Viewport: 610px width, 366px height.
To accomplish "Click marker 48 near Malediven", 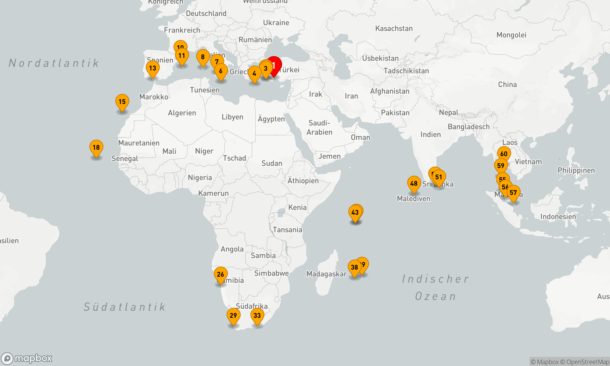I will click(x=414, y=183).
